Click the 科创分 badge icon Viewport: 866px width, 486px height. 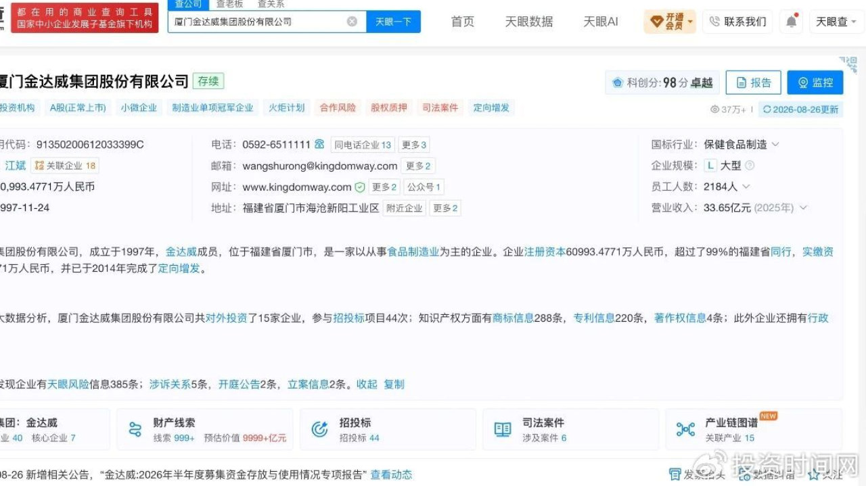(617, 82)
